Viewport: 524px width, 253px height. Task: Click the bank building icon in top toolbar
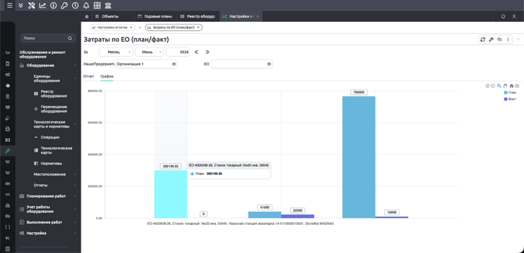(x=108, y=5)
